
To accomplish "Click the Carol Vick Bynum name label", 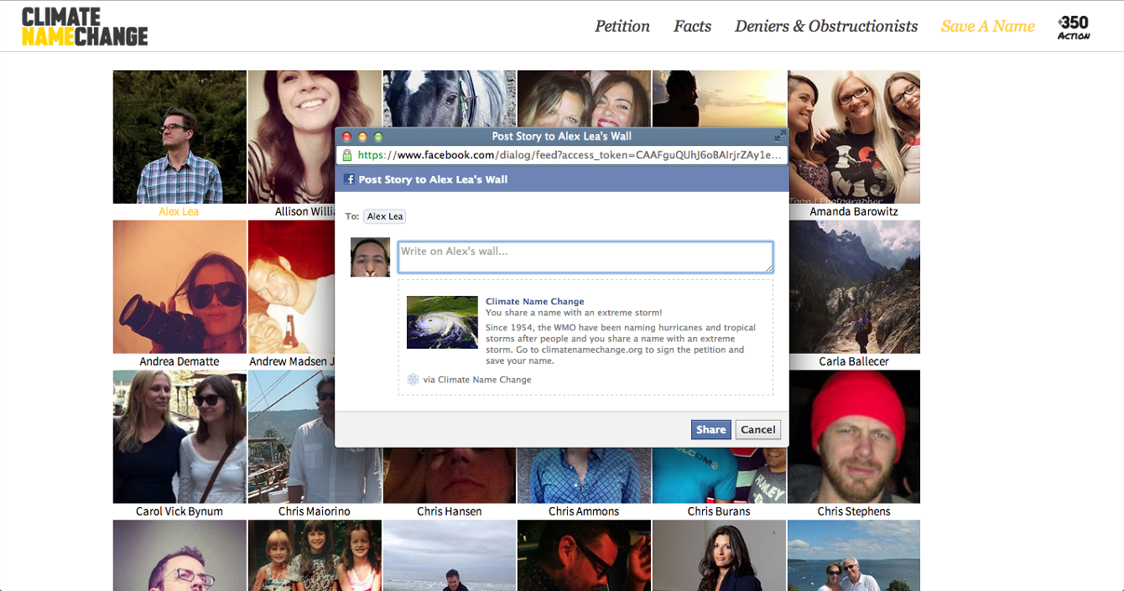I will pyautogui.click(x=180, y=511).
